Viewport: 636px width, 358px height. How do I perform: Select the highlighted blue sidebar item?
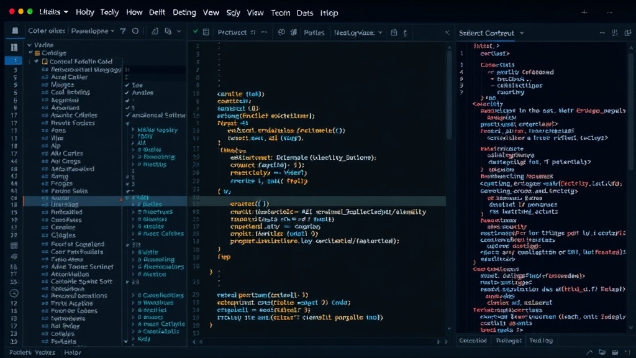[x=14, y=60]
